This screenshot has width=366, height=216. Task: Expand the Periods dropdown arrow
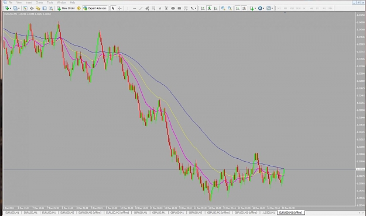tap(264, 8)
